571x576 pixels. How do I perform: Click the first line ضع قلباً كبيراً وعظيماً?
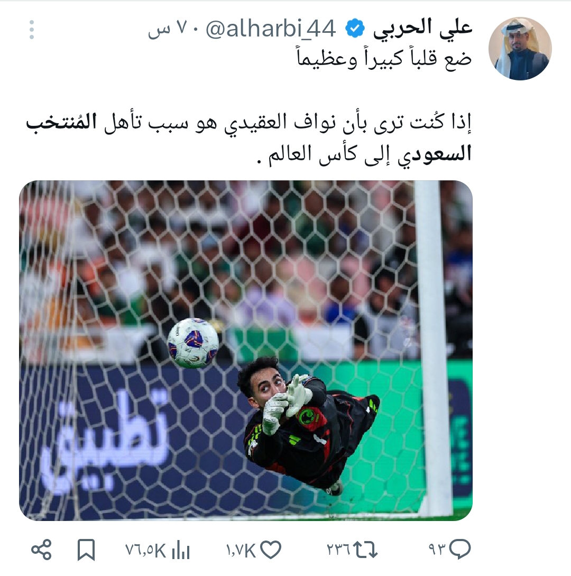384,59
